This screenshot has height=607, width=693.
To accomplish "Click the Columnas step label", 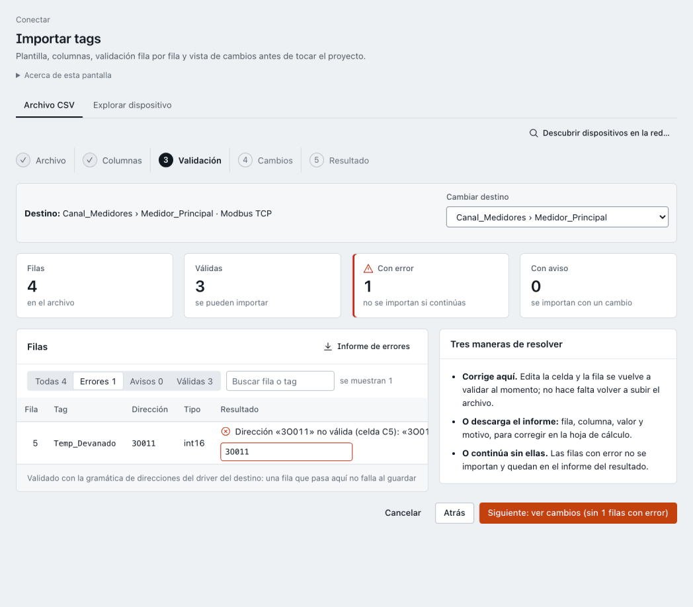I will click(x=122, y=161).
